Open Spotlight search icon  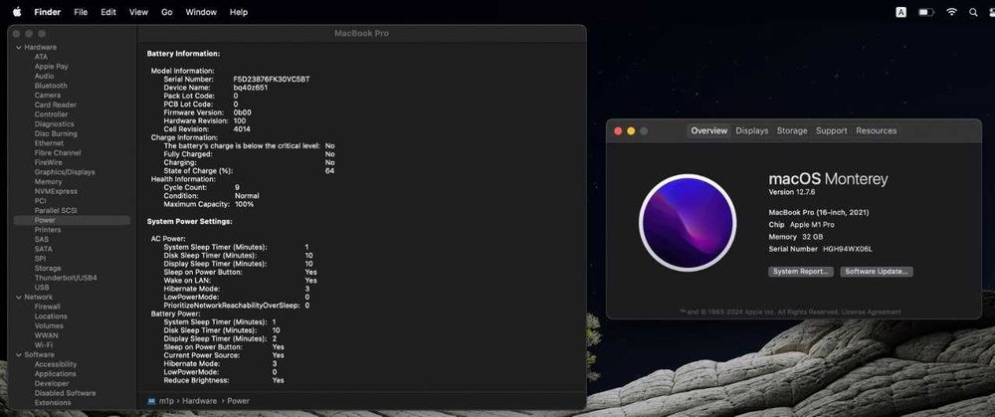(x=973, y=12)
